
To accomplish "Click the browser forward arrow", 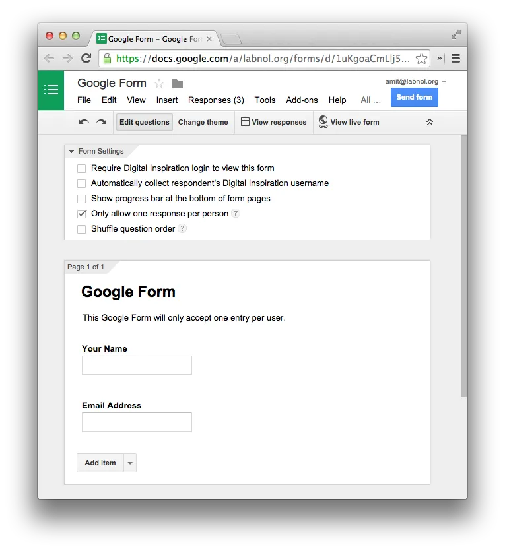I will tap(67, 58).
